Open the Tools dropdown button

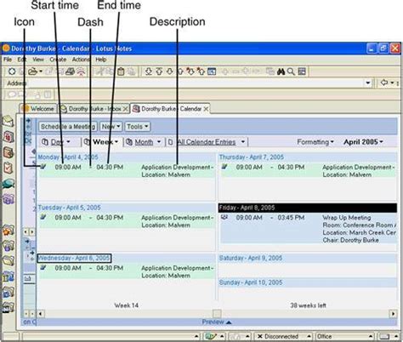pos(137,127)
